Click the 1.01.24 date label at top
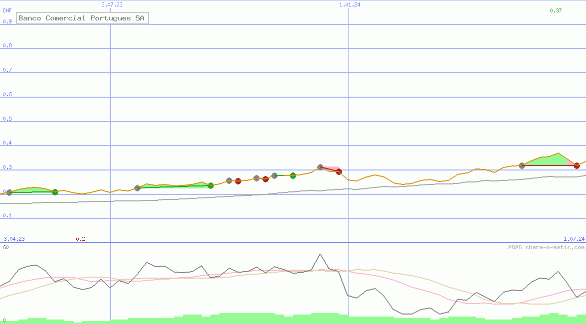Image resolution: width=586 pixels, height=324 pixels. [350, 4]
